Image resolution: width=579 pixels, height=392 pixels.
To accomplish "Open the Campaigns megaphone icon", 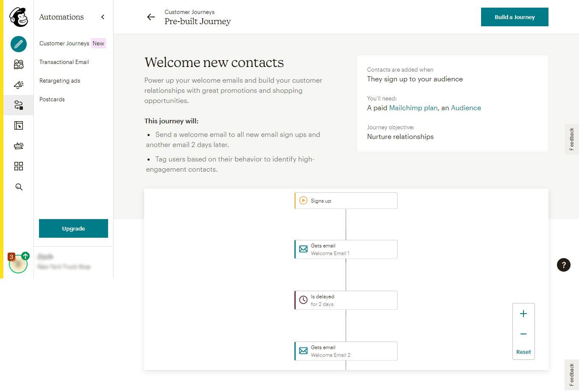I will point(19,85).
